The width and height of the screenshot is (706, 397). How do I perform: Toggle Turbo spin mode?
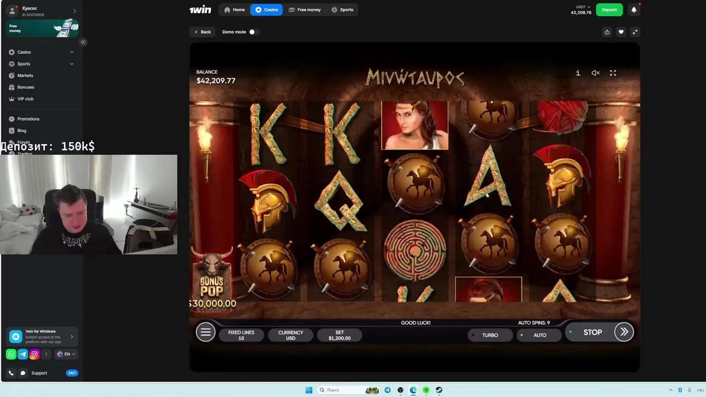click(490, 335)
